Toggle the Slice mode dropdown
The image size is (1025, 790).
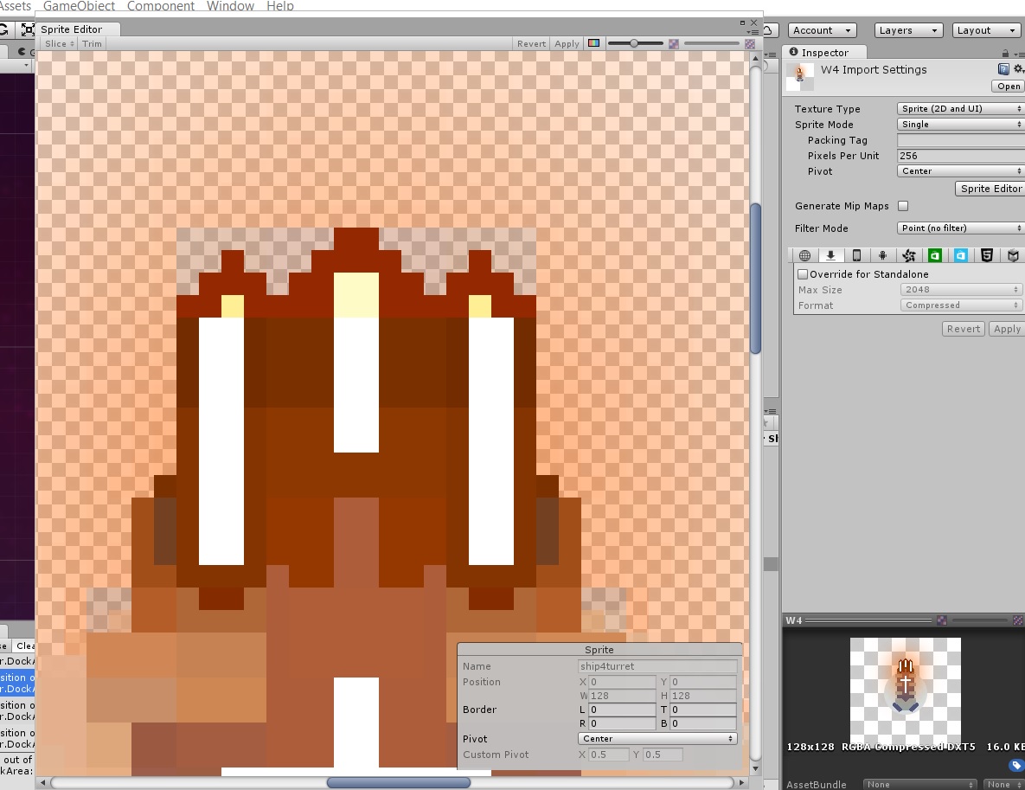tap(57, 43)
